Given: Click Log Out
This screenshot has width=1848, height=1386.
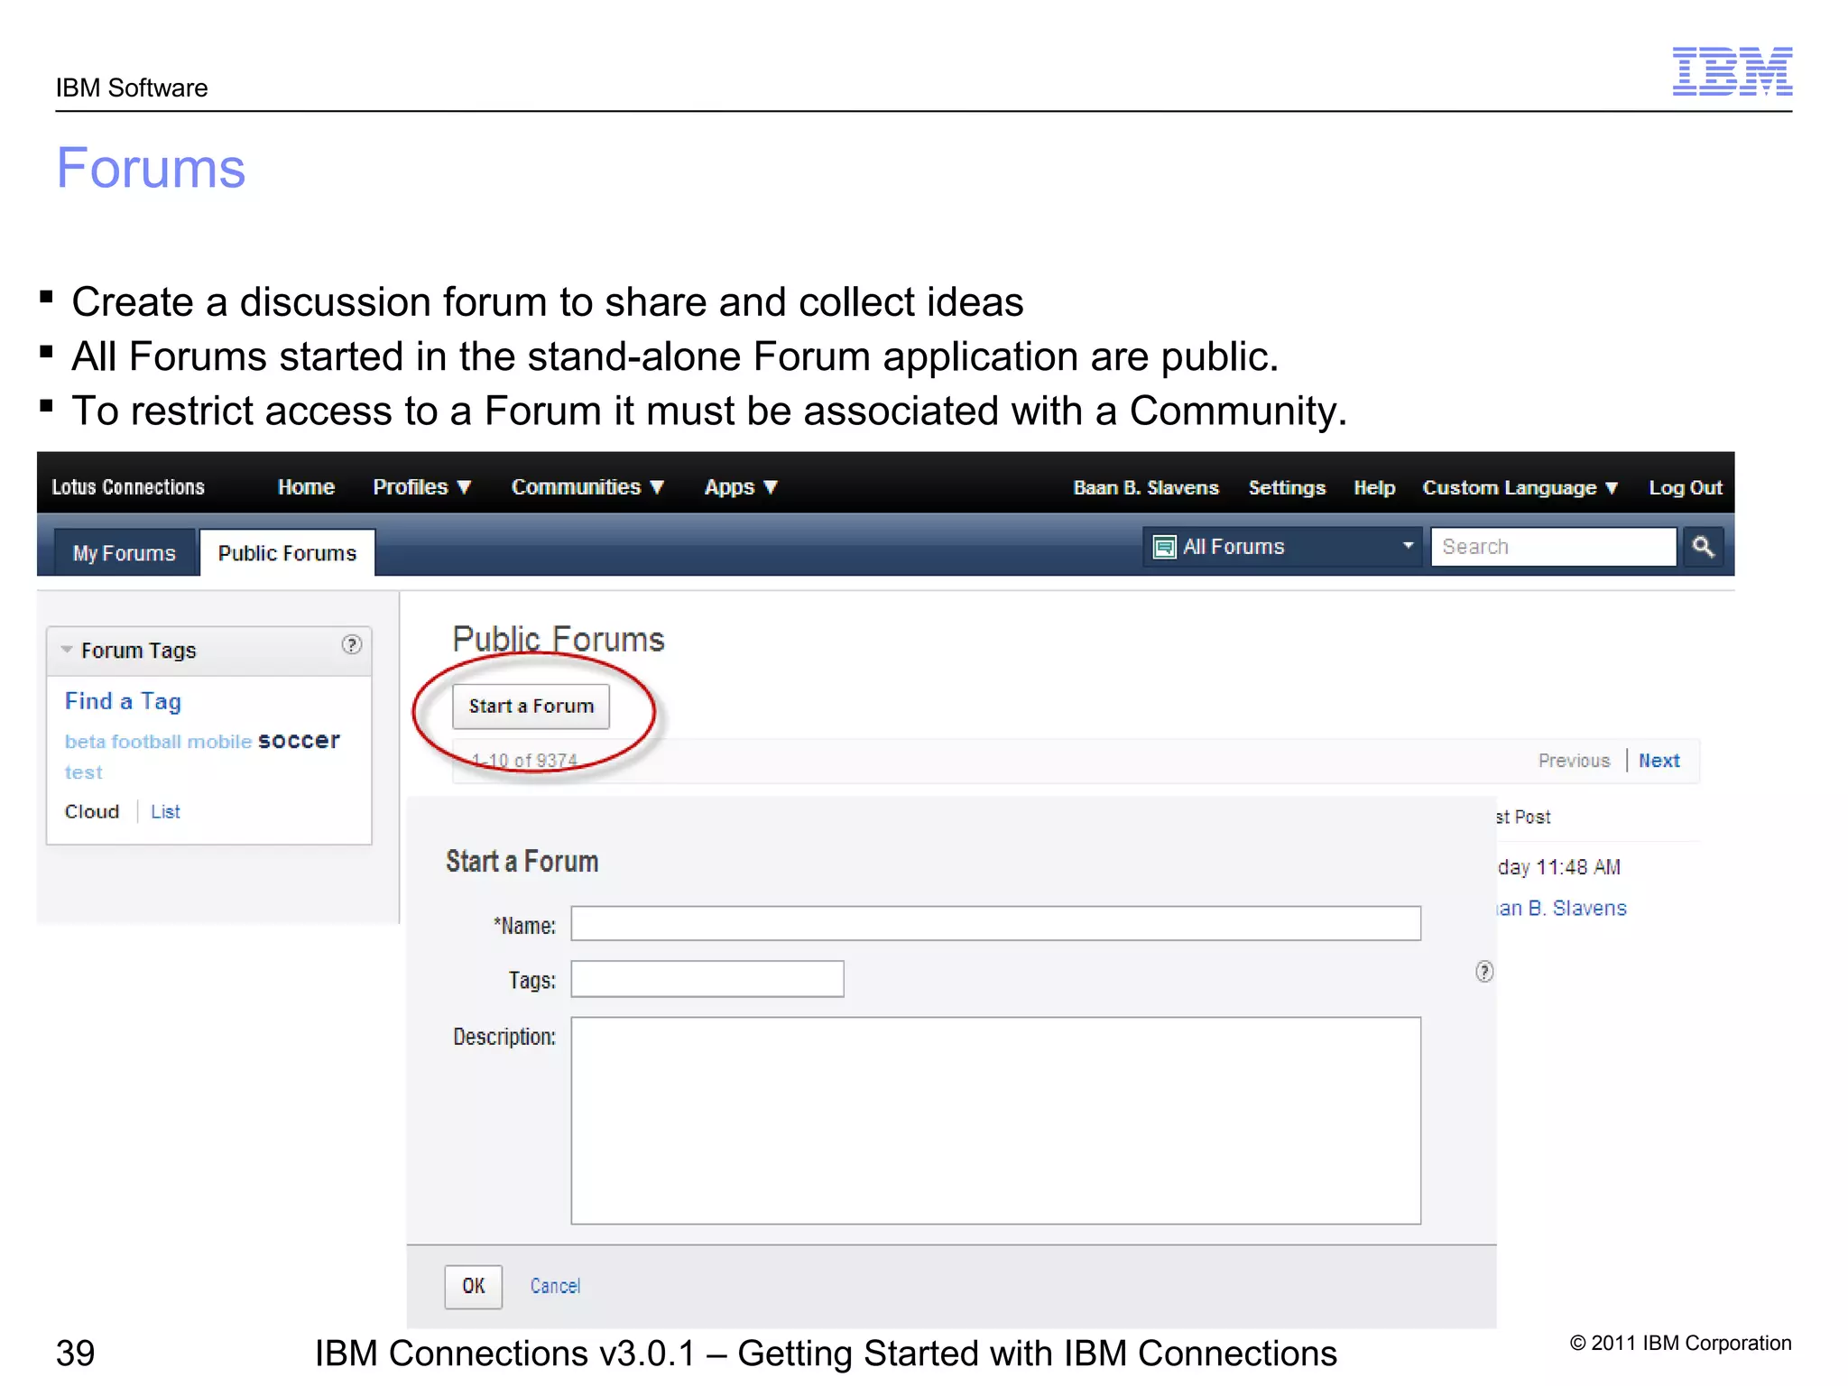Looking at the screenshot, I should pos(1686,487).
